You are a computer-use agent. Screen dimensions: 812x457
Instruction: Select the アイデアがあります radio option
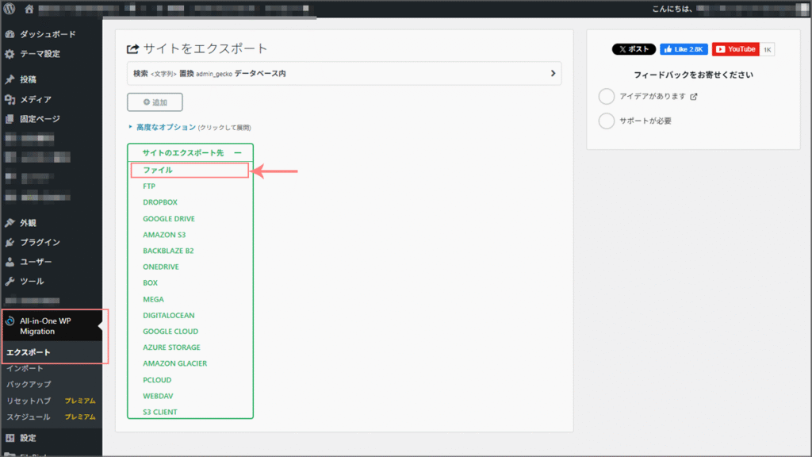pyautogui.click(x=607, y=96)
